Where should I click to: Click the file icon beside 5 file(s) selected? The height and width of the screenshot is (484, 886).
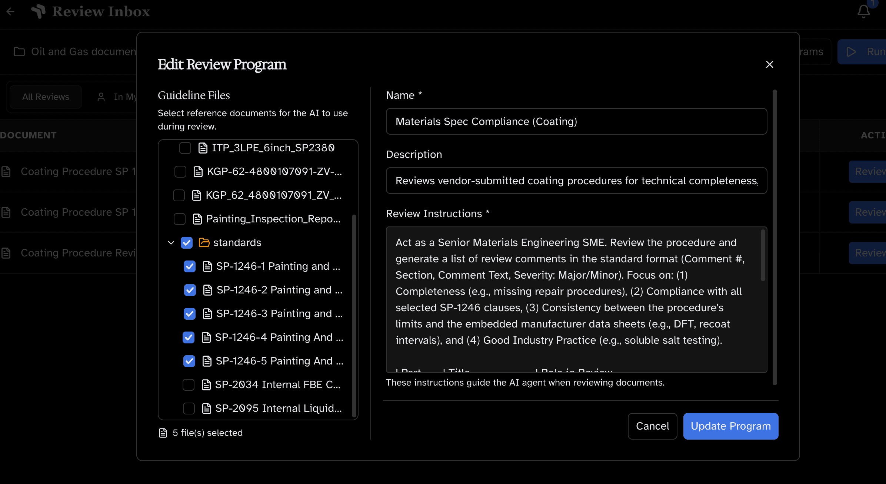(x=163, y=433)
